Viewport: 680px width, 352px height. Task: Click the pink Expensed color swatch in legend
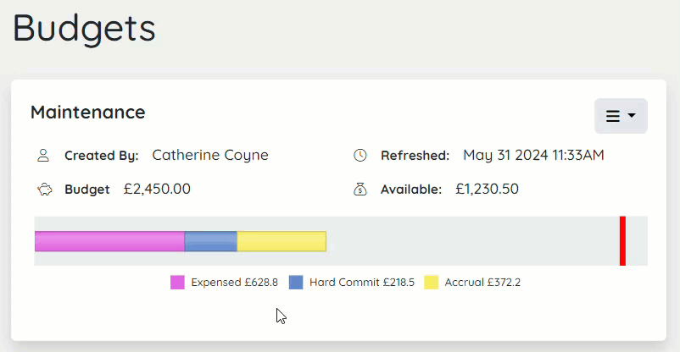(x=177, y=283)
